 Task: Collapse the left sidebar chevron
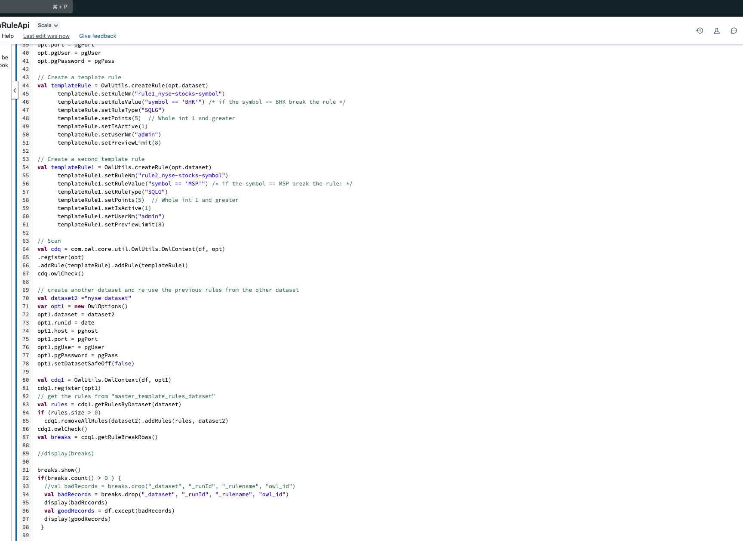click(x=15, y=90)
